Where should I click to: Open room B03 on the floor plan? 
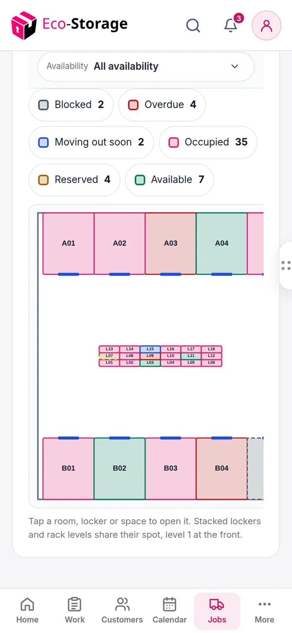click(x=171, y=468)
